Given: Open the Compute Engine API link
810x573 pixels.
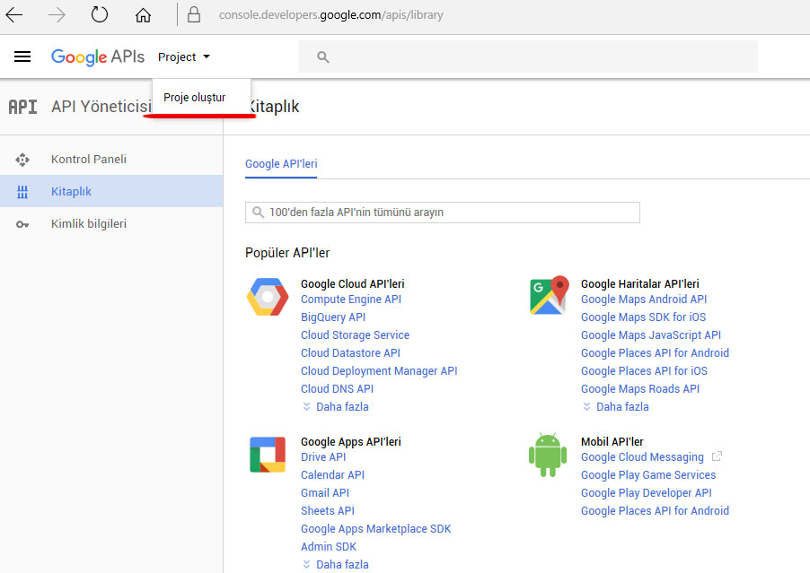Looking at the screenshot, I should click(351, 300).
